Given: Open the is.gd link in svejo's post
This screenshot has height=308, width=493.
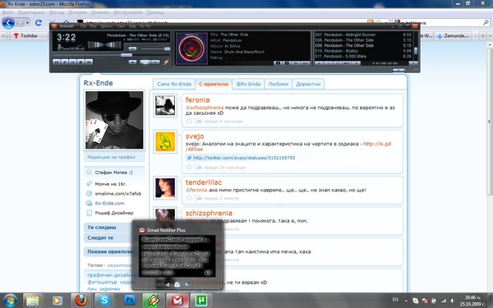Looking at the screenshot, I should tap(377, 144).
